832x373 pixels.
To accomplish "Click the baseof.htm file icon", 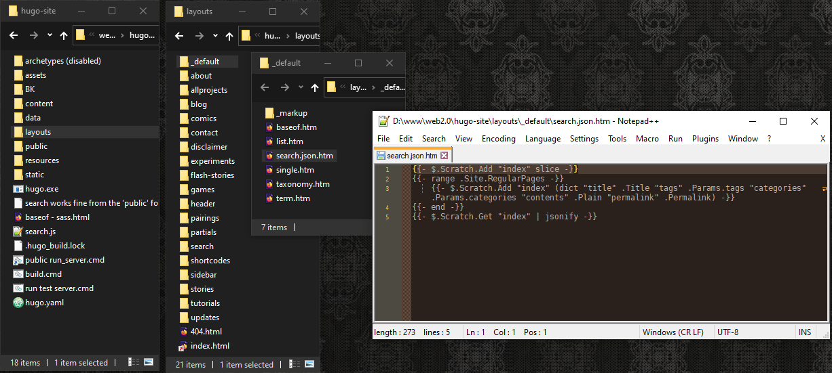I will click(x=269, y=127).
